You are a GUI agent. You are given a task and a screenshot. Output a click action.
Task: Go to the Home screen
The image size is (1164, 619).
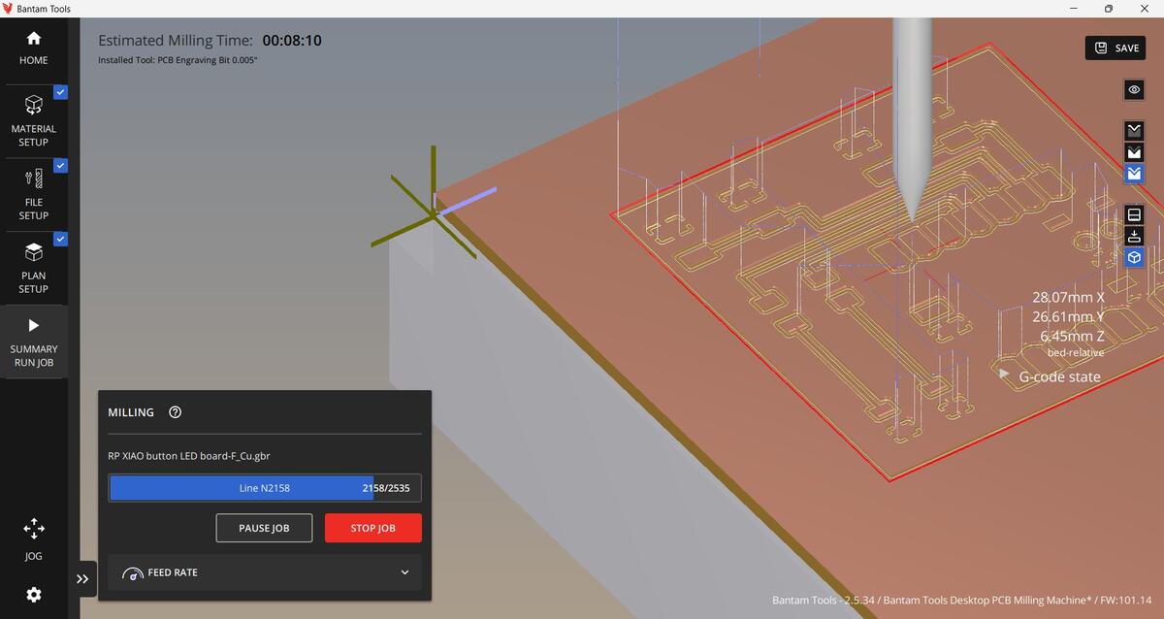click(34, 48)
